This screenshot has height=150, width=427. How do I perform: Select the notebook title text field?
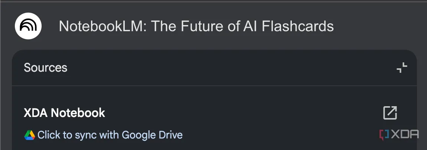[196, 26]
